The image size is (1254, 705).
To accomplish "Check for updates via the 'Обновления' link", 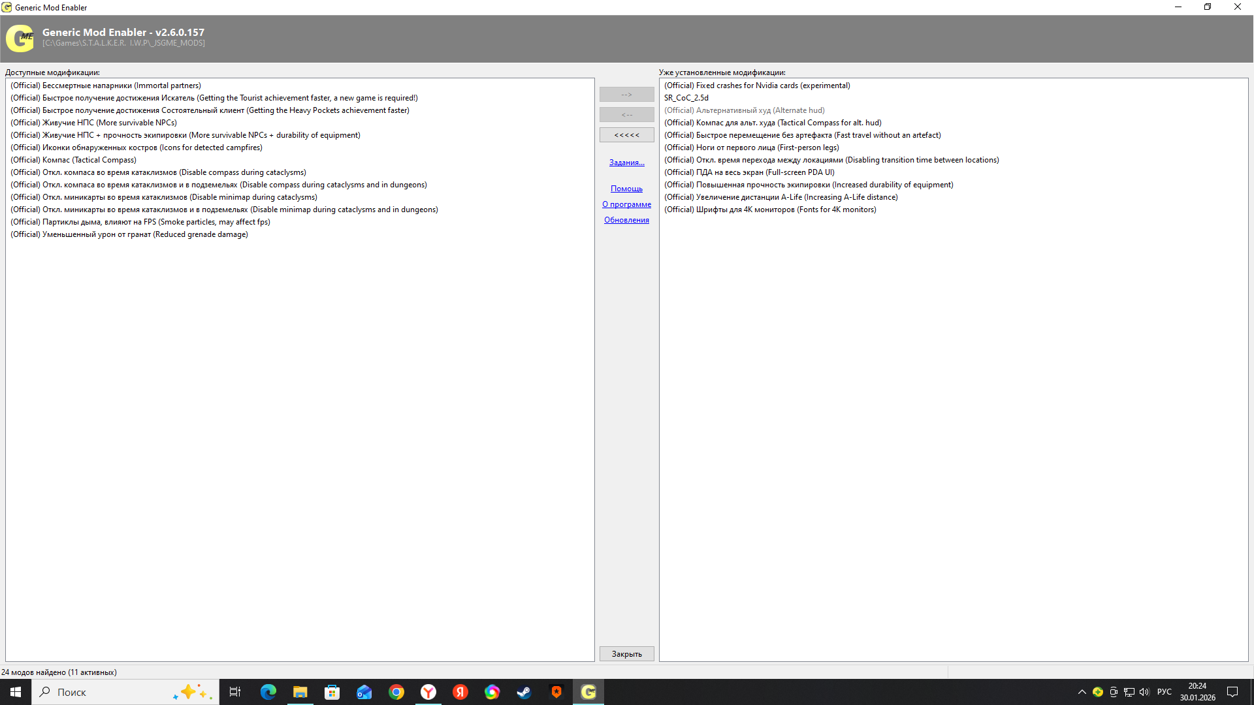I will 626,220.
